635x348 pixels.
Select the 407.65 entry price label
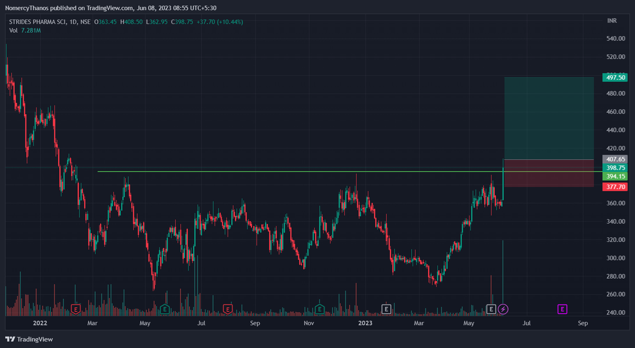tap(615, 159)
